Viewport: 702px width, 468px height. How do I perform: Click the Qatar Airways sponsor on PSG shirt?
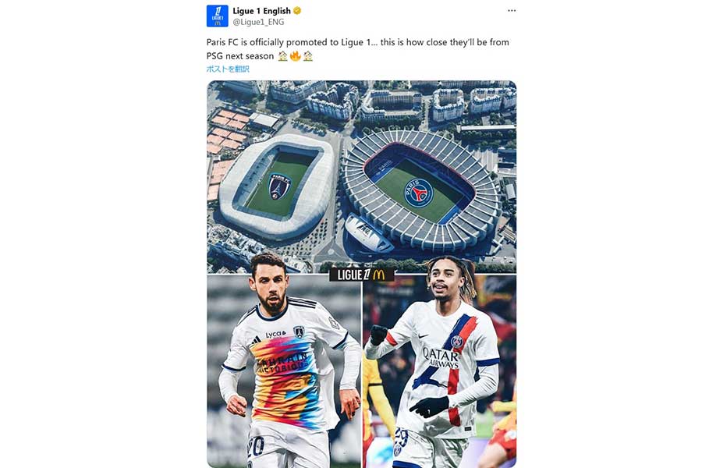[441, 358]
